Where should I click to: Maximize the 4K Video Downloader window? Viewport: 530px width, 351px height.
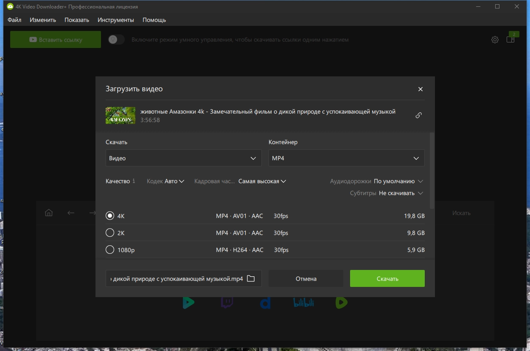[497, 7]
